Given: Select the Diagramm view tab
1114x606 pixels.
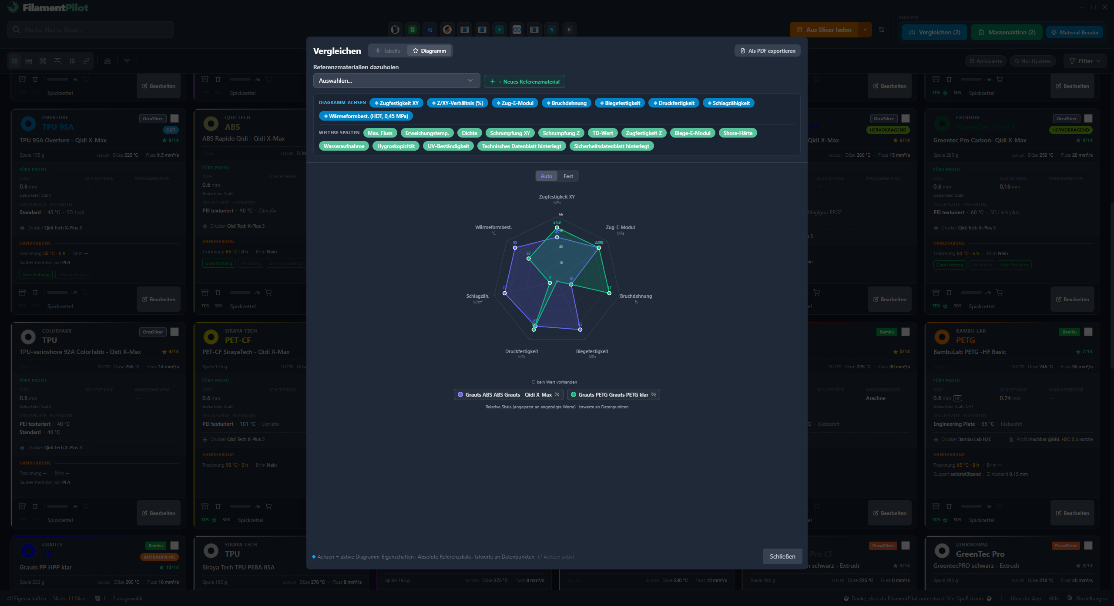Looking at the screenshot, I should pyautogui.click(x=429, y=51).
